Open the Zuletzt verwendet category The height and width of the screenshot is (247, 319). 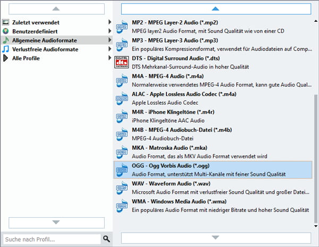click(x=57, y=22)
